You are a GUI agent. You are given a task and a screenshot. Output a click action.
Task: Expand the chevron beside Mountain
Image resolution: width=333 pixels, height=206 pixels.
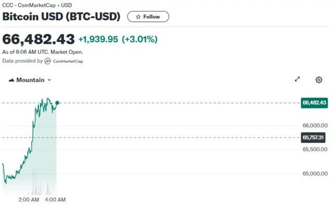[x=49, y=80]
